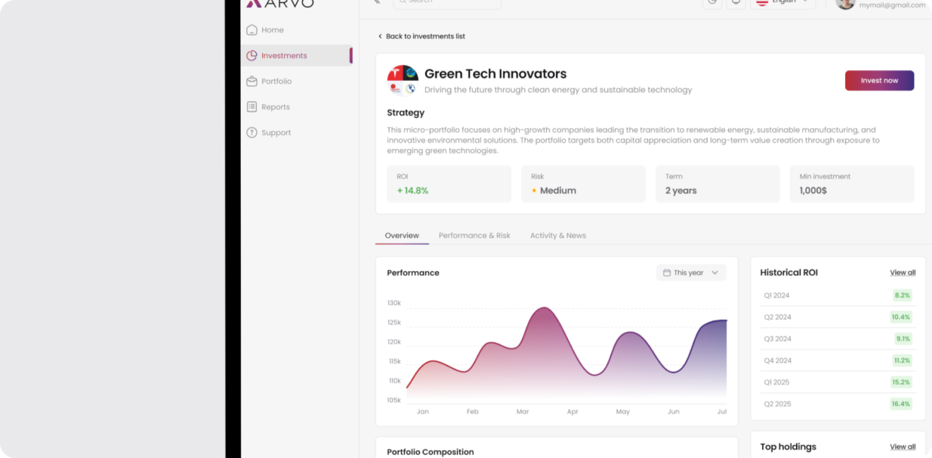932x458 pixels.
Task: Click the Jan label on chart axis
Action: coord(423,412)
